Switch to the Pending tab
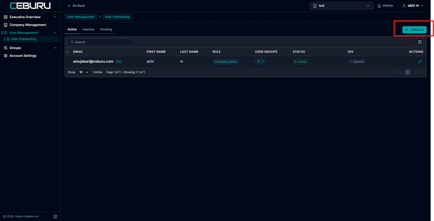 pyautogui.click(x=106, y=30)
